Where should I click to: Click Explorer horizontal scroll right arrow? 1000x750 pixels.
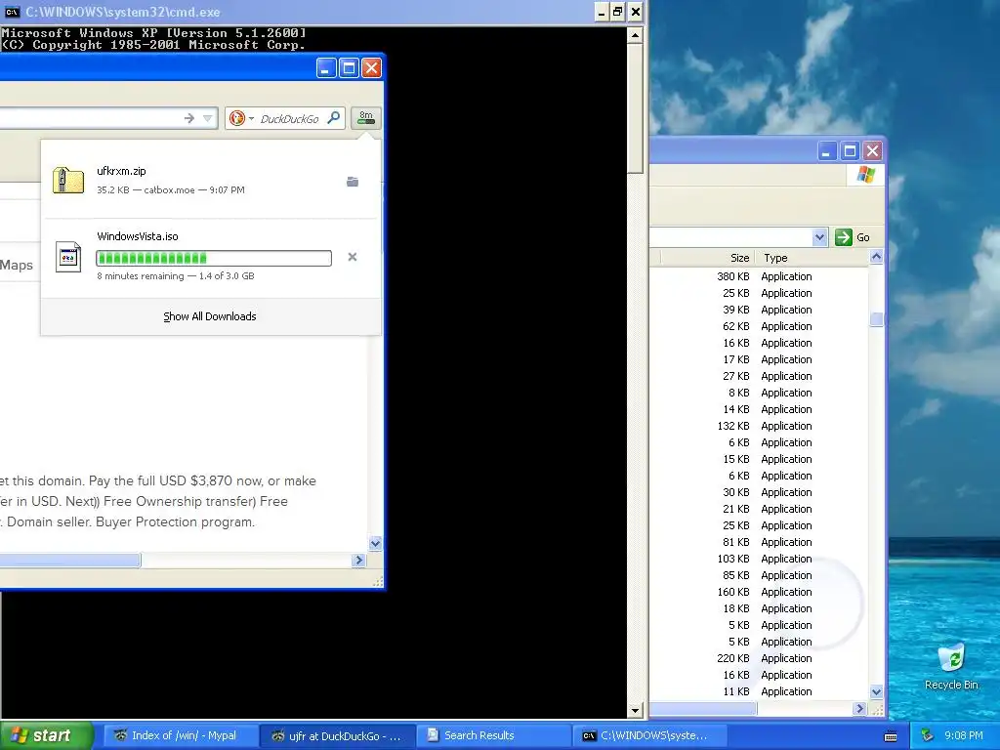tap(859, 708)
